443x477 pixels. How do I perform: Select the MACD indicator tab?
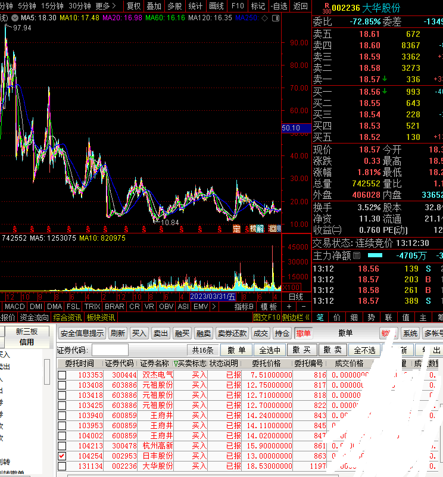click(x=15, y=307)
